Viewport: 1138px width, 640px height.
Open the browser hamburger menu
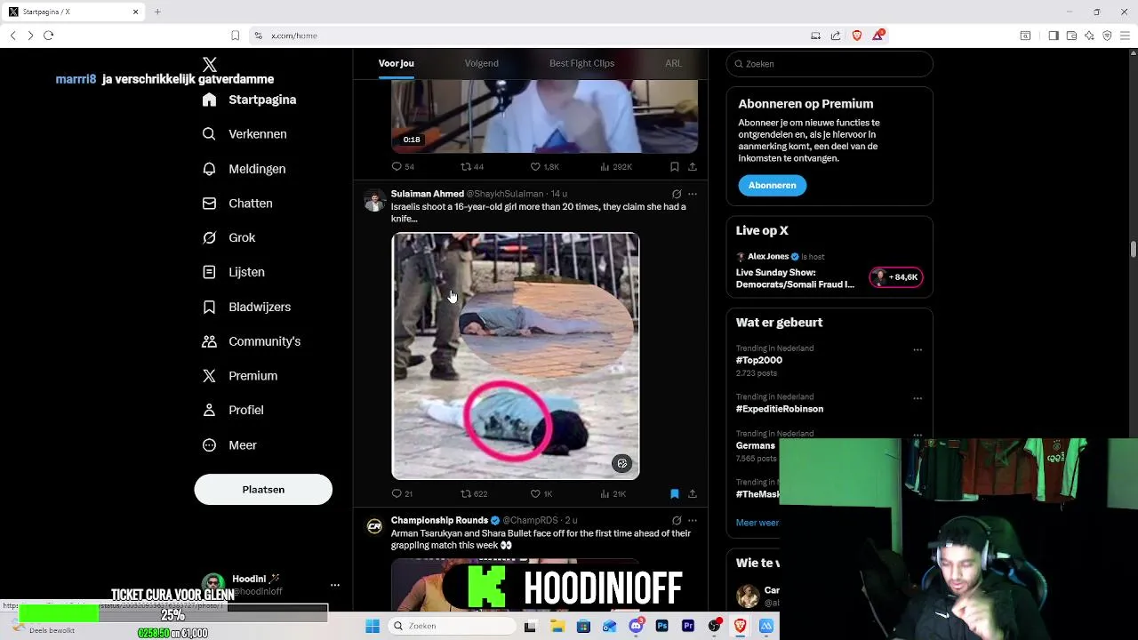tap(1125, 36)
